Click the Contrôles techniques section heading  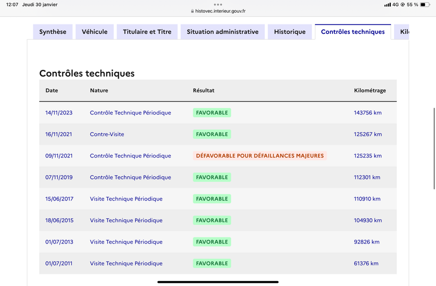click(x=87, y=74)
